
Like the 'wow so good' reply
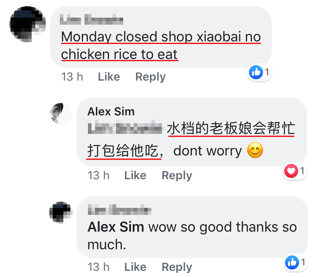135,267
